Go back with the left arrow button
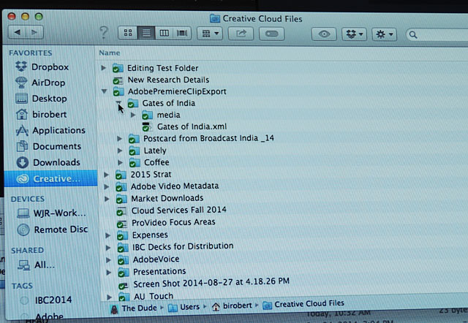Image resolution: width=468 pixels, height=323 pixels. (18, 32)
